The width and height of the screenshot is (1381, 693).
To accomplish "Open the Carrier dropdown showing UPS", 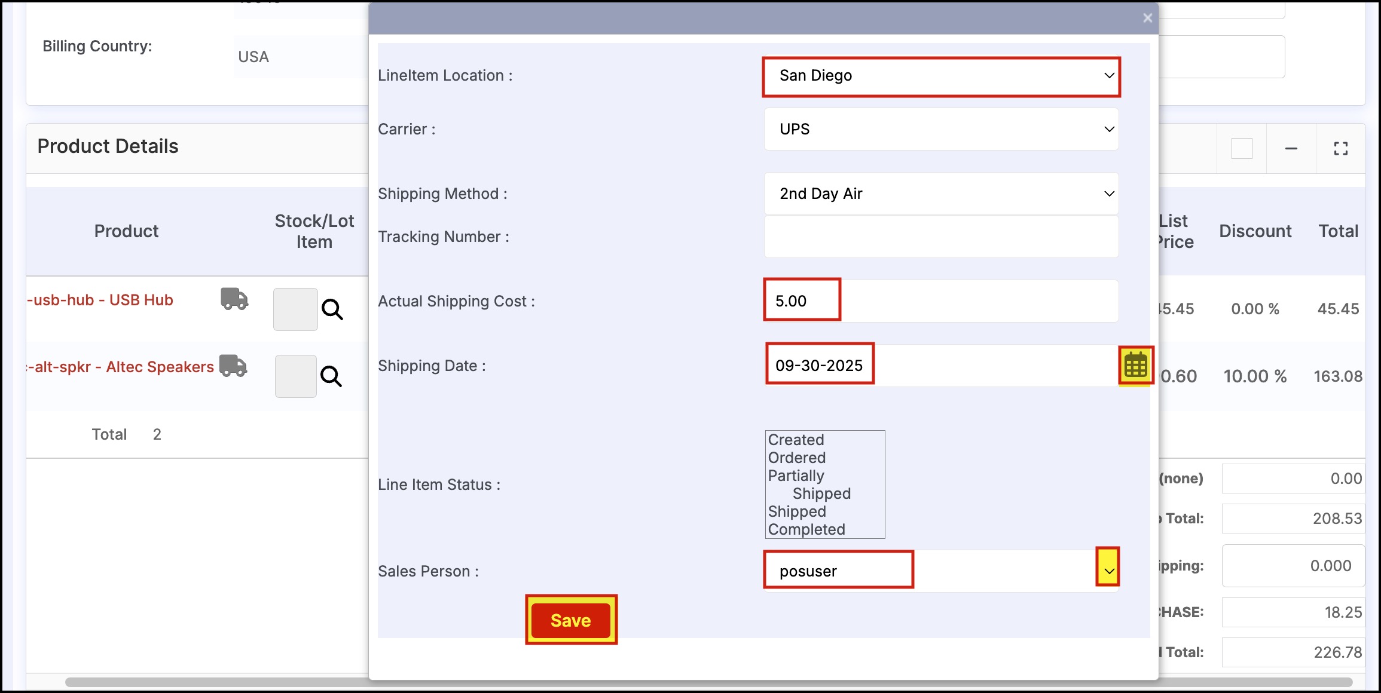I will tap(941, 129).
